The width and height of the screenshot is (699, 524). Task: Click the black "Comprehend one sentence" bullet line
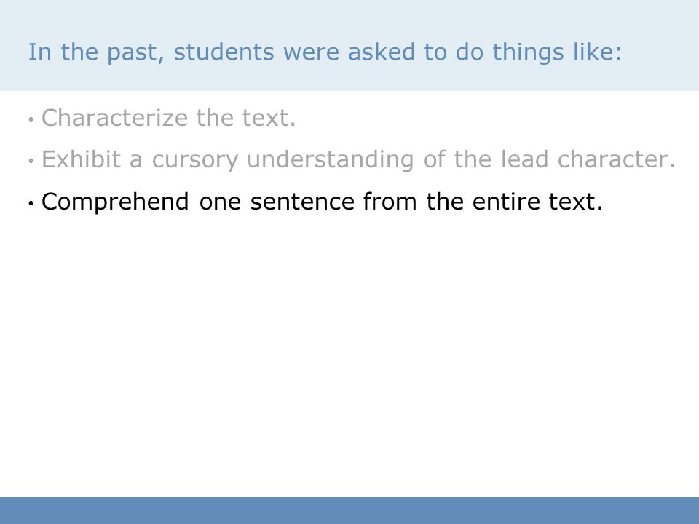pyautogui.click(x=322, y=202)
